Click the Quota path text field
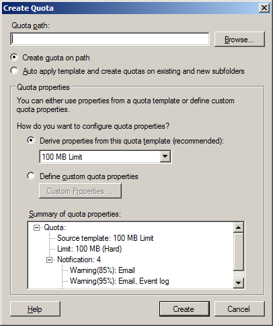The height and width of the screenshot is (326, 273). (x=110, y=39)
